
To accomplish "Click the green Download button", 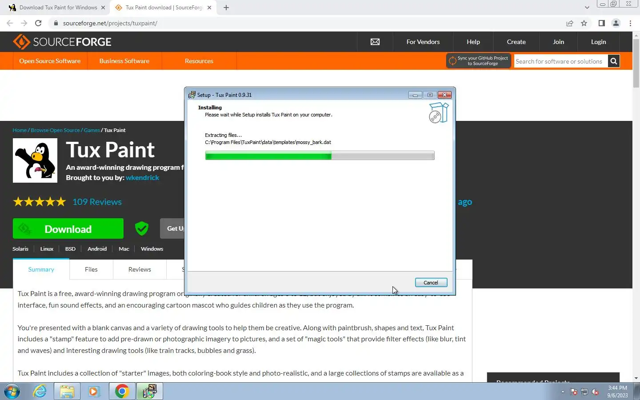I will [68, 228].
